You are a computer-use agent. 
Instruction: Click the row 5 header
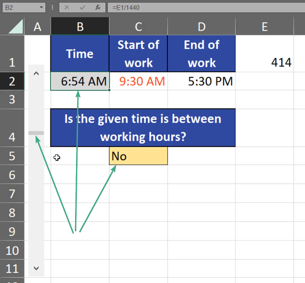12,156
